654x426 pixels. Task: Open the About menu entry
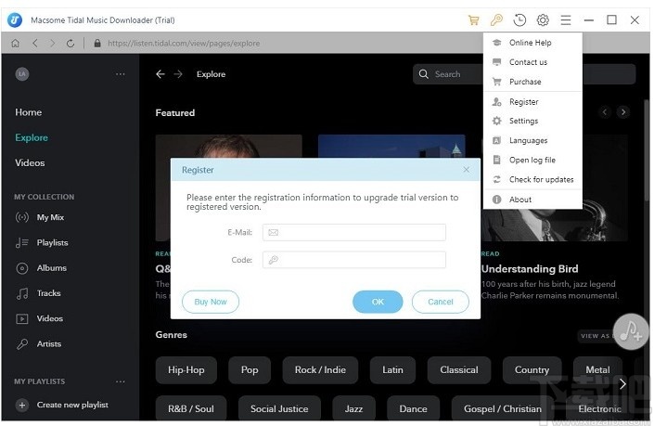click(x=532, y=200)
